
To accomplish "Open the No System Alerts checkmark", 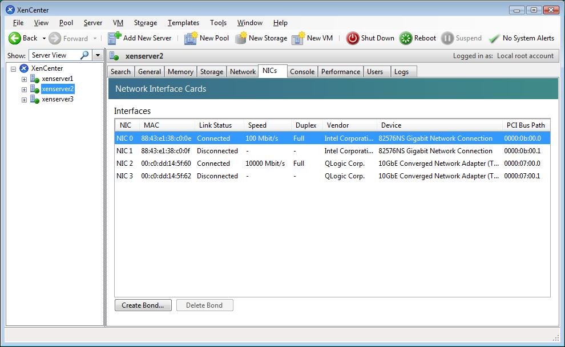I will click(494, 38).
